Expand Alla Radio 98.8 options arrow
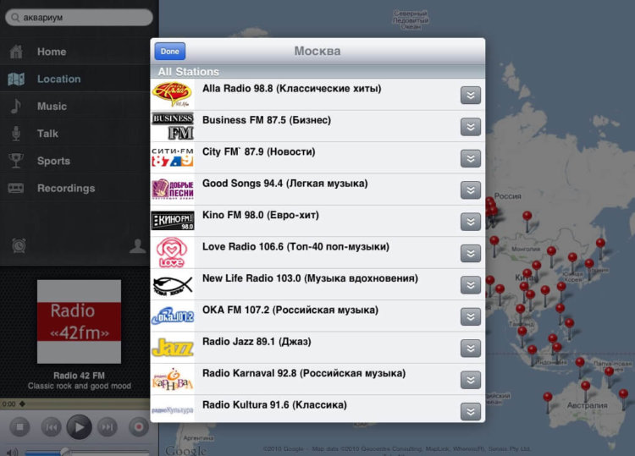 pyautogui.click(x=471, y=95)
